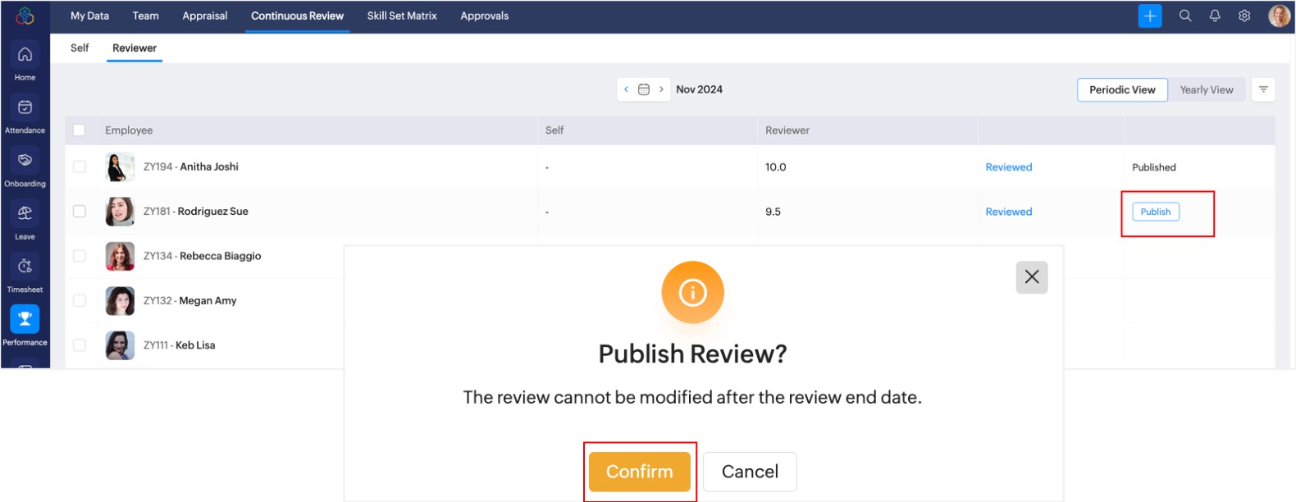Open the filter options icon
This screenshot has height=502, width=1296.
point(1263,89)
